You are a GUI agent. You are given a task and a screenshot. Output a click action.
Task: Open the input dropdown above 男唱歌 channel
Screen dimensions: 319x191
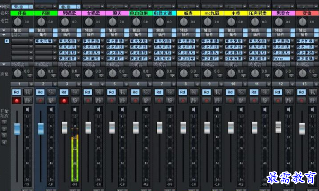click(x=78, y=7)
